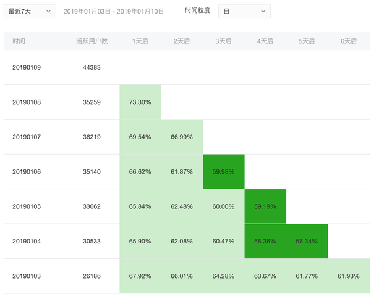This screenshot has height=294, width=371.
Task: Click the 65.90% retention cell
Action: click(140, 241)
